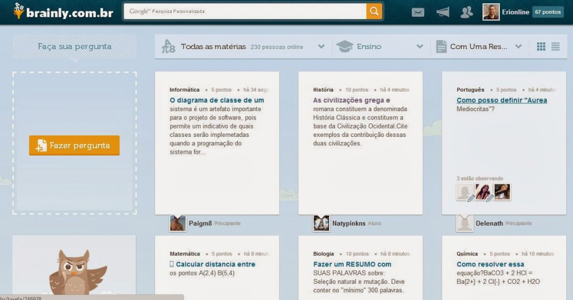Click the graduation cap Ensino icon

(x=344, y=46)
